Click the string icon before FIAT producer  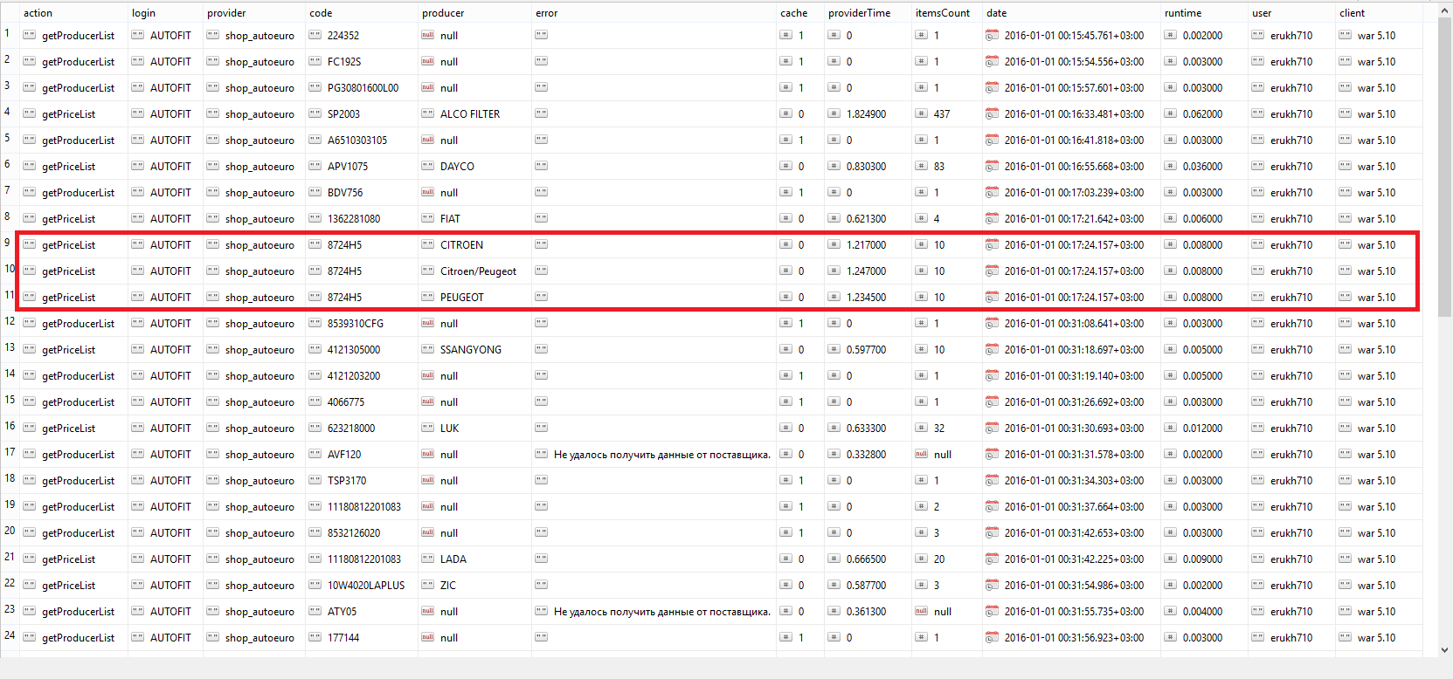pos(427,219)
